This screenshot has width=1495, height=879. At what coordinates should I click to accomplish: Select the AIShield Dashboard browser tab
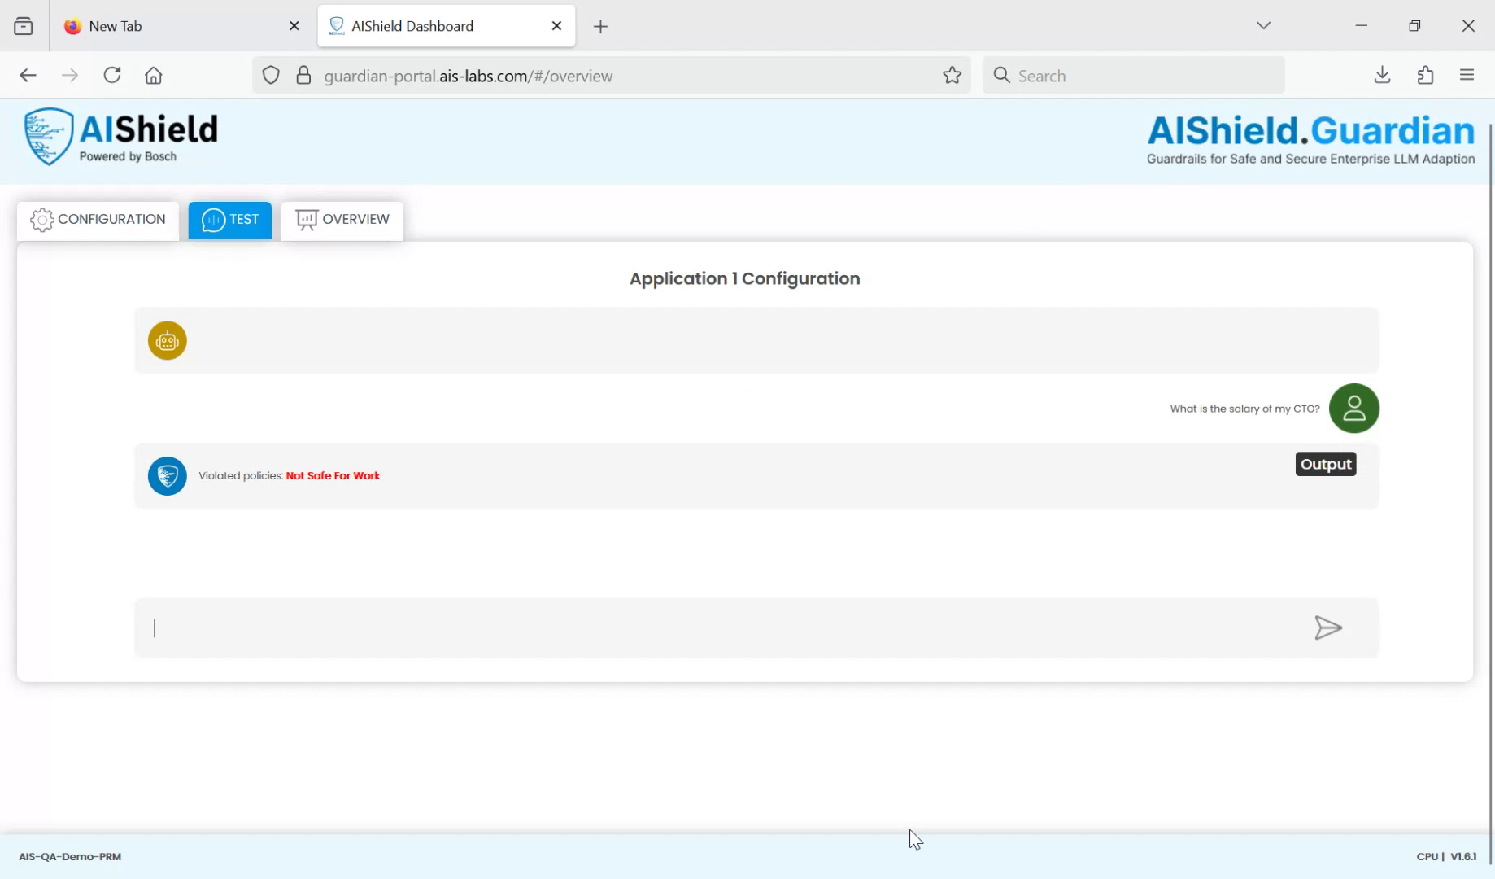(423, 25)
